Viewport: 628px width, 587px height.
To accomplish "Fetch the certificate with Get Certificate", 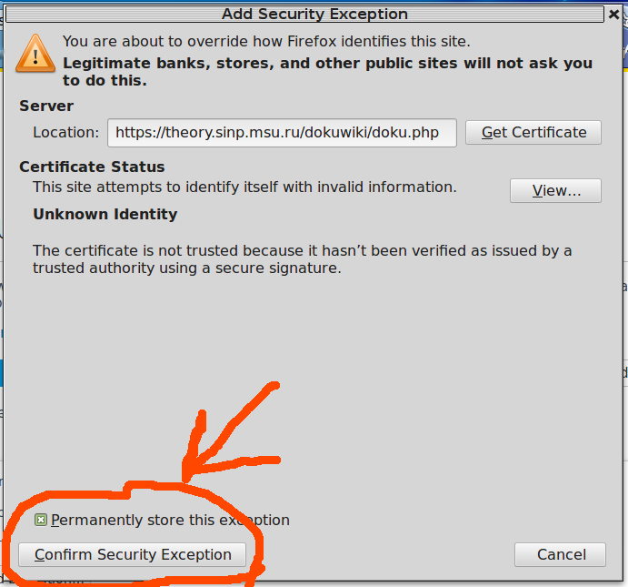I will [533, 132].
